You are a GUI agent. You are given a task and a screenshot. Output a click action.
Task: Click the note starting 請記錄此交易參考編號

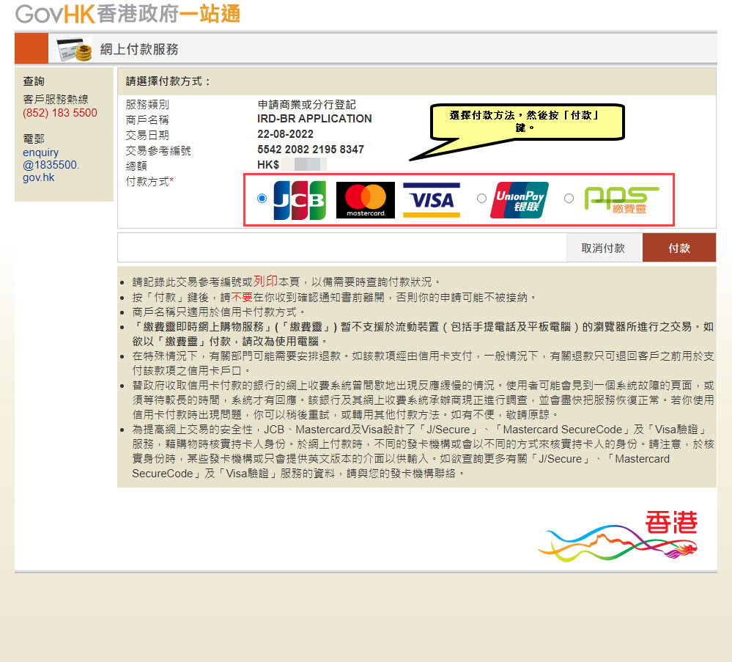[286, 282]
